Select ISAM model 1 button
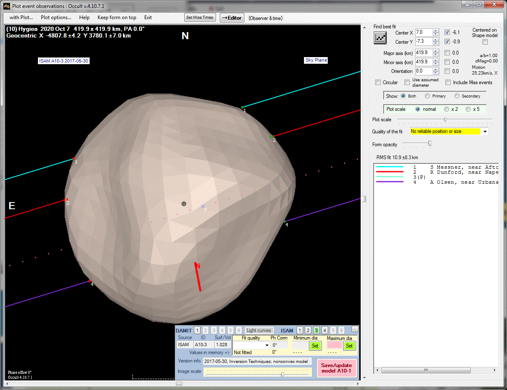This screenshot has width=507, height=390. pos(300,330)
